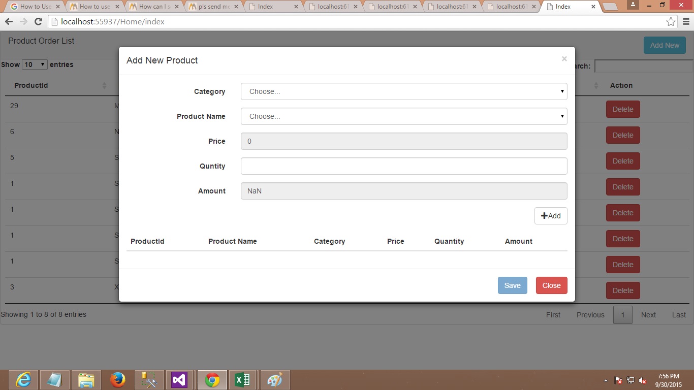Click the Save button in dialog
694x390 pixels.
[512, 285]
